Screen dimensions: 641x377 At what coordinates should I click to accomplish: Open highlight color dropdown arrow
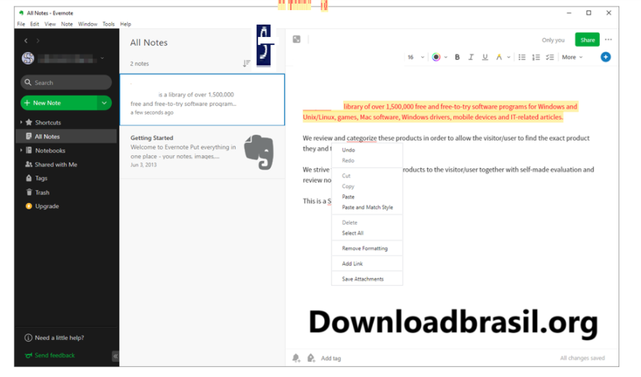click(508, 57)
